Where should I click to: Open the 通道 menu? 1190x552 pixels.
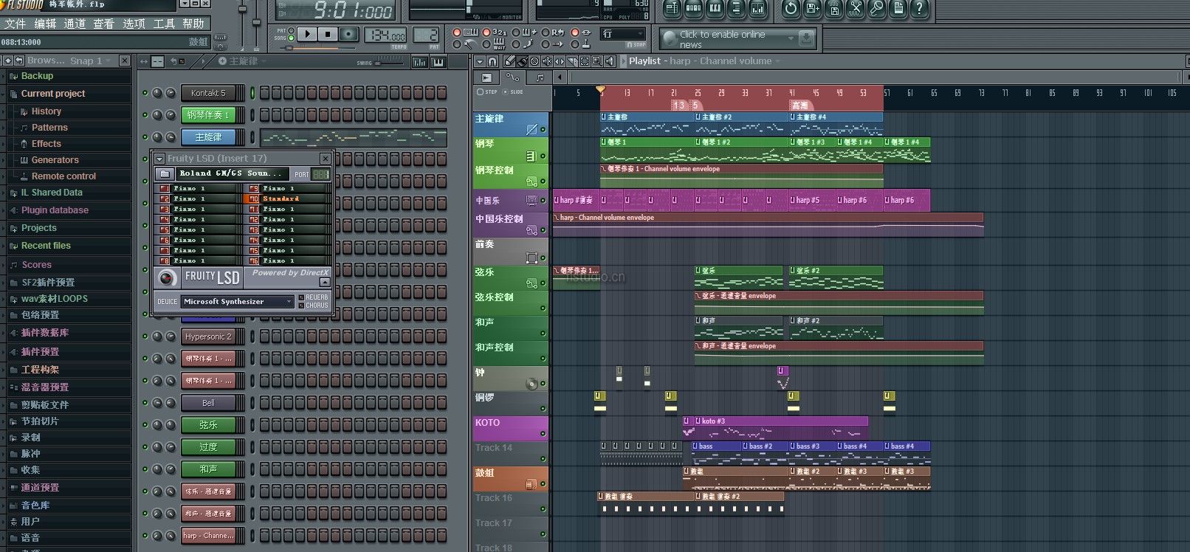pyautogui.click(x=75, y=24)
